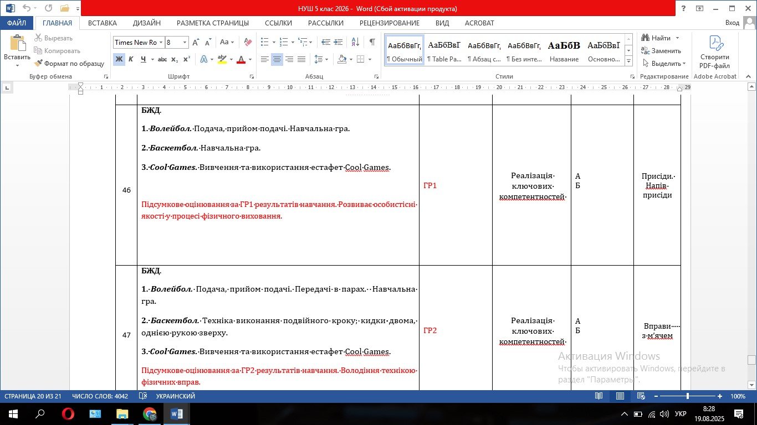
Task: Toggle center alignment button
Action: (x=277, y=59)
